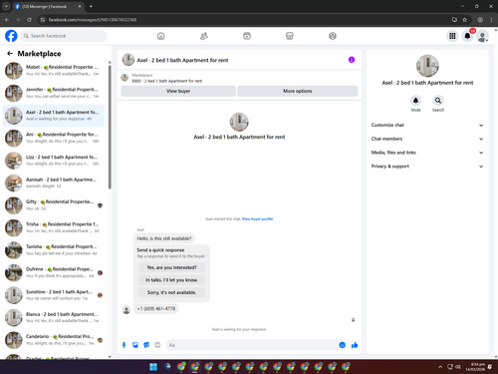498x374 pixels.
Task: Mute this conversation bell icon
Action: click(x=415, y=101)
